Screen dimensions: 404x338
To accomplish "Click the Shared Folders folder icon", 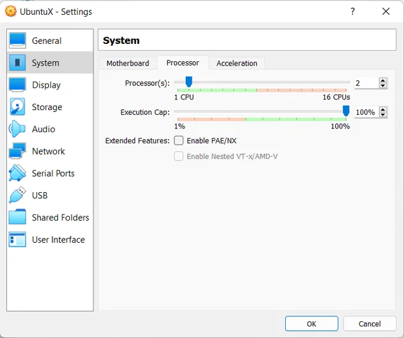I will coord(17,217).
